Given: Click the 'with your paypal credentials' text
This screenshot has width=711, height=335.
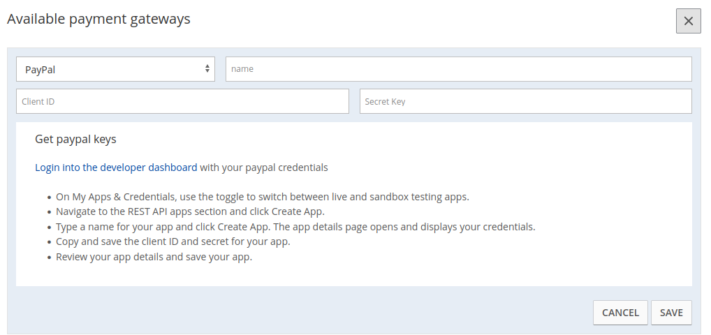Looking at the screenshot, I should click(x=264, y=167).
